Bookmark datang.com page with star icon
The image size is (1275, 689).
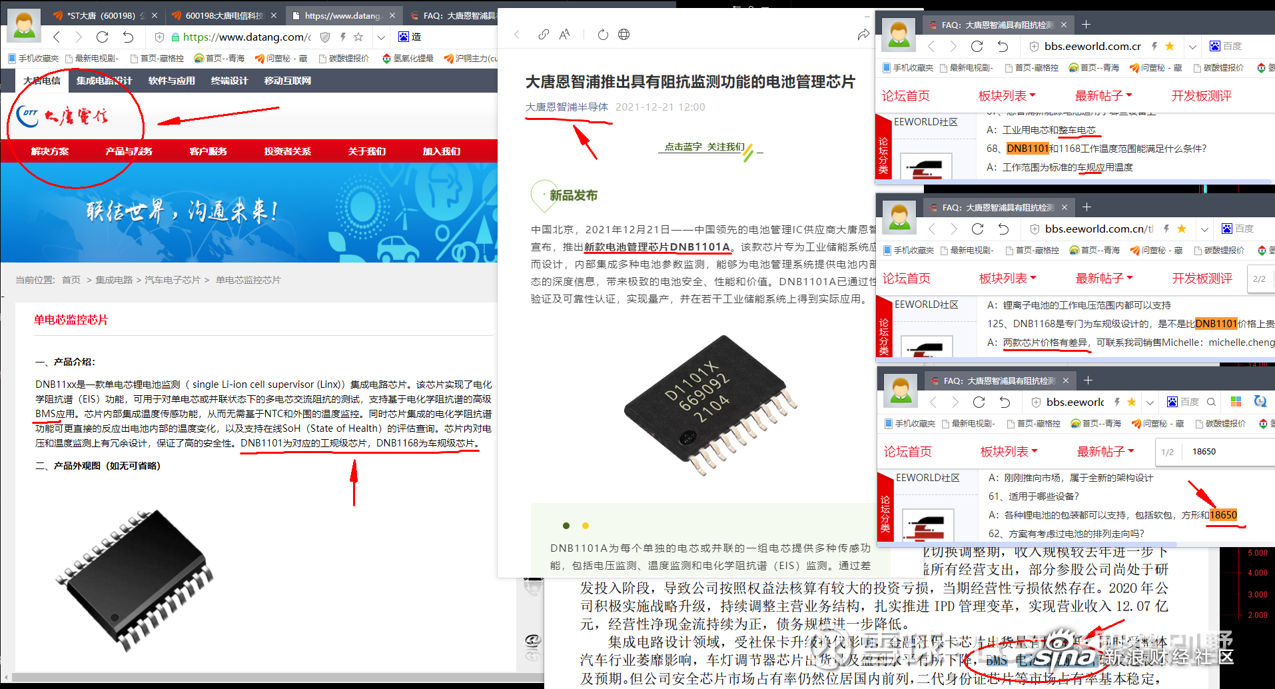pyautogui.click(x=358, y=37)
